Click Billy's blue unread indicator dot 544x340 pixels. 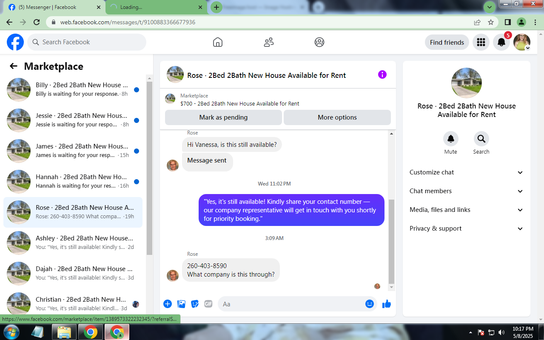point(137,90)
